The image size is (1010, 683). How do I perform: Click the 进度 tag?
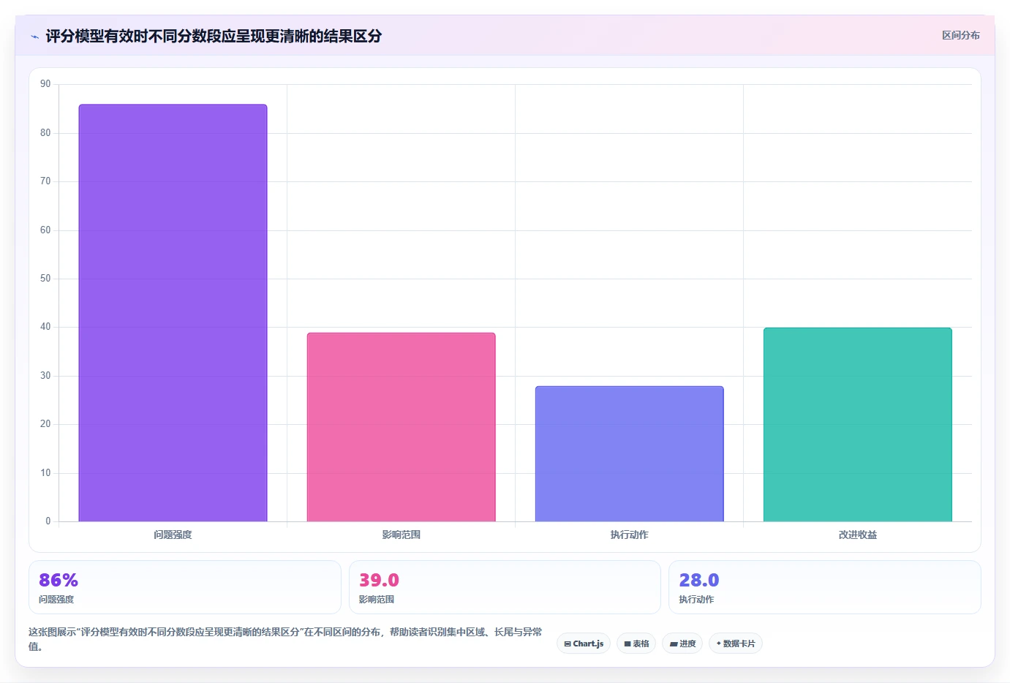pyautogui.click(x=682, y=644)
